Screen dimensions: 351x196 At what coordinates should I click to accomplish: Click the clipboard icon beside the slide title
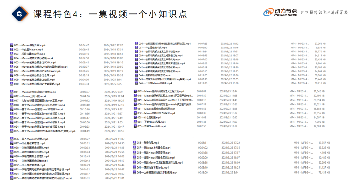tap(20, 14)
